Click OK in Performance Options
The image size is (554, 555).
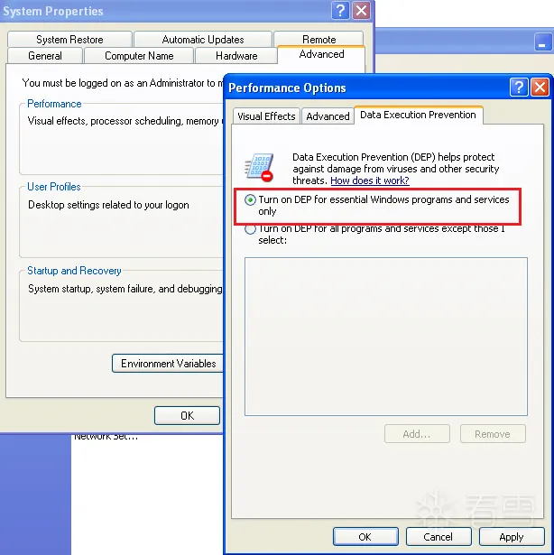click(365, 537)
